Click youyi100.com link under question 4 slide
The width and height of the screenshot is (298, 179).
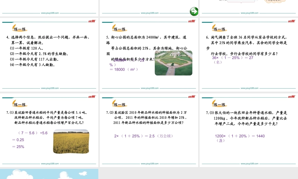point(50,88)
